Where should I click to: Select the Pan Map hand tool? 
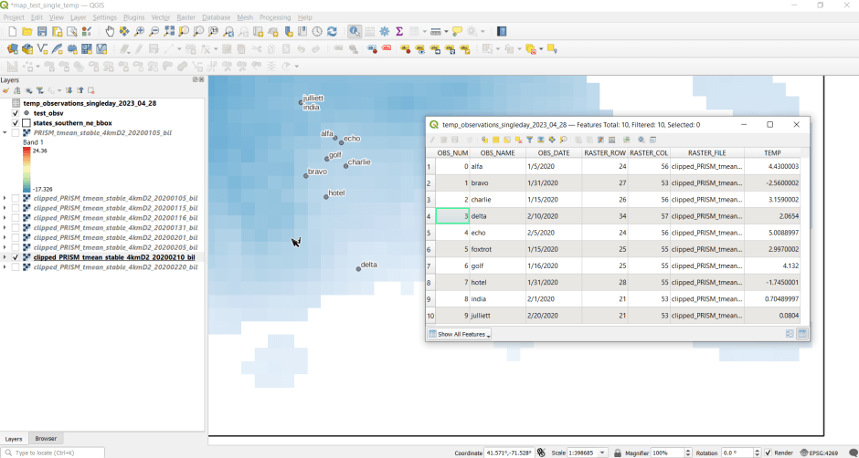click(x=110, y=32)
